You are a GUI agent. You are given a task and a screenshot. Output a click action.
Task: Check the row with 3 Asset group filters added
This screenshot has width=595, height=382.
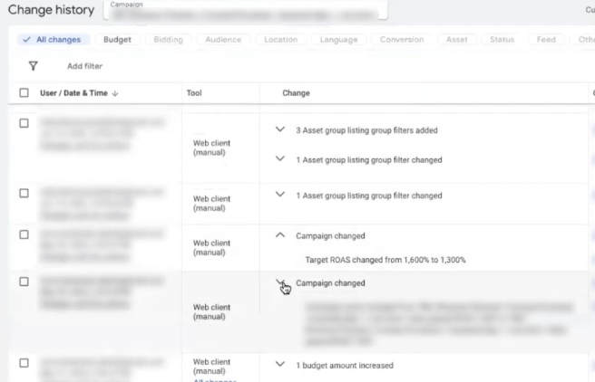[x=24, y=123]
